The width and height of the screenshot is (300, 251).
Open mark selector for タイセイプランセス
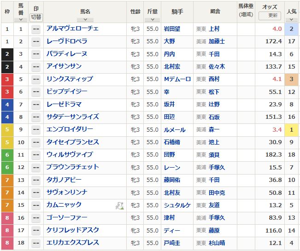click(x=36, y=142)
